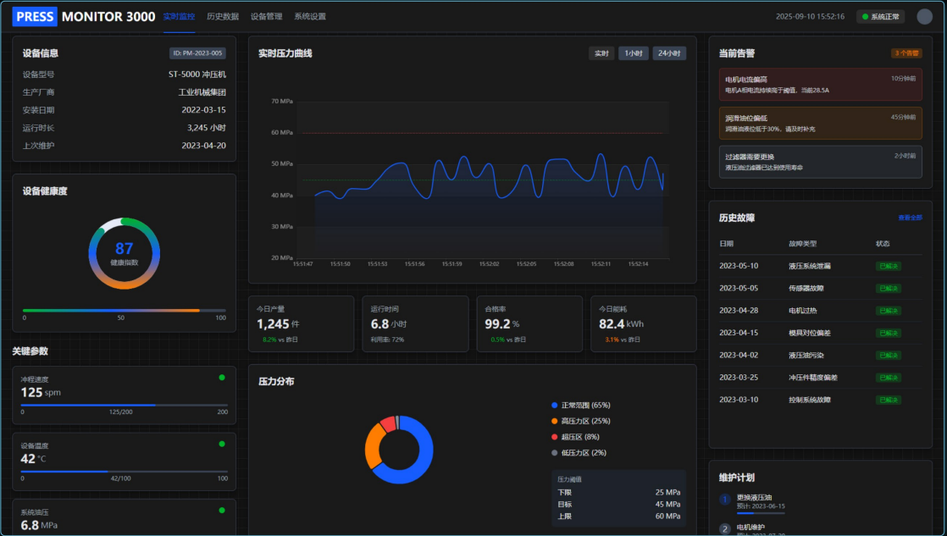Click the health index 87 gauge ring

click(124, 253)
